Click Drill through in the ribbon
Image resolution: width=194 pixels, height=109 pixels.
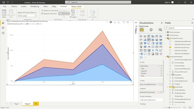coord(73,14)
